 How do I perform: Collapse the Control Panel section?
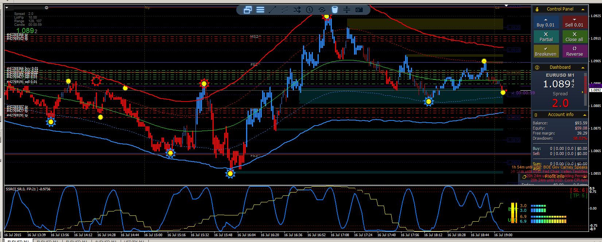pos(583,9)
